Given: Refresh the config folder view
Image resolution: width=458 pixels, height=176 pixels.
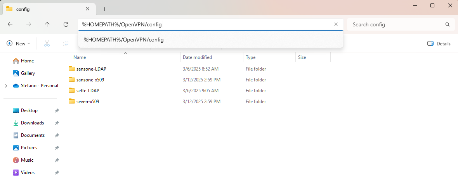Looking at the screenshot, I should pos(66,24).
